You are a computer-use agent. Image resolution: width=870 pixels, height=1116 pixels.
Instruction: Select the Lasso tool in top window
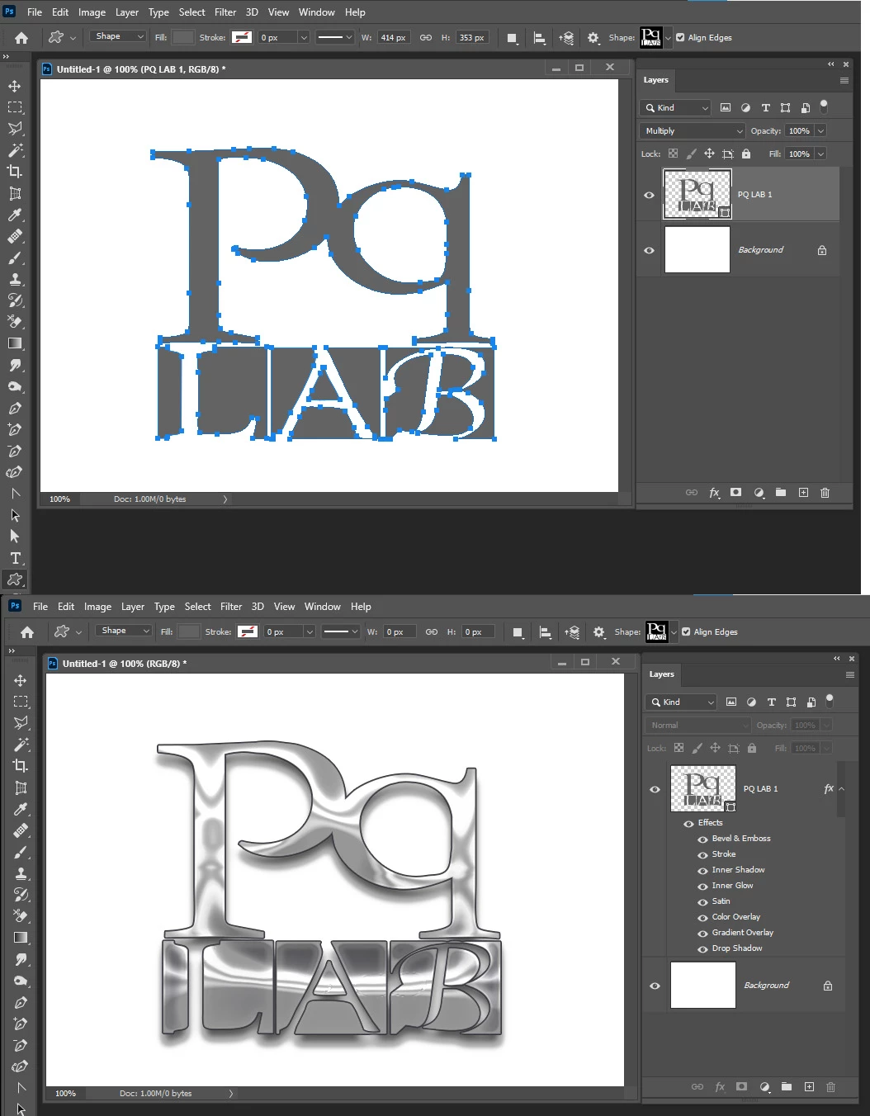pyautogui.click(x=15, y=129)
